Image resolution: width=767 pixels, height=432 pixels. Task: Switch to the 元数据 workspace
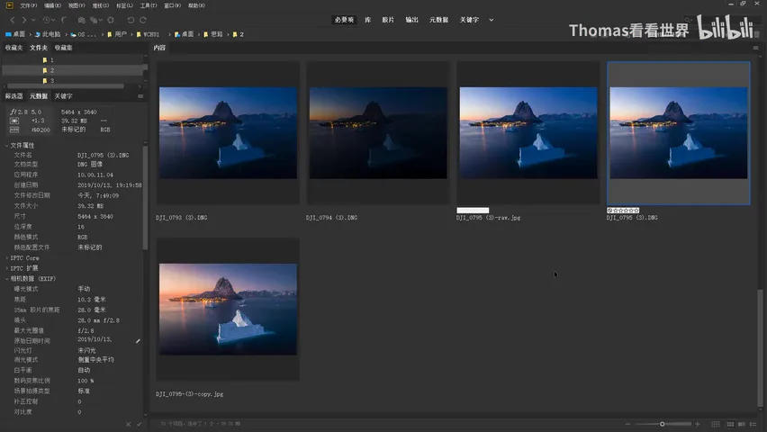[x=438, y=20]
